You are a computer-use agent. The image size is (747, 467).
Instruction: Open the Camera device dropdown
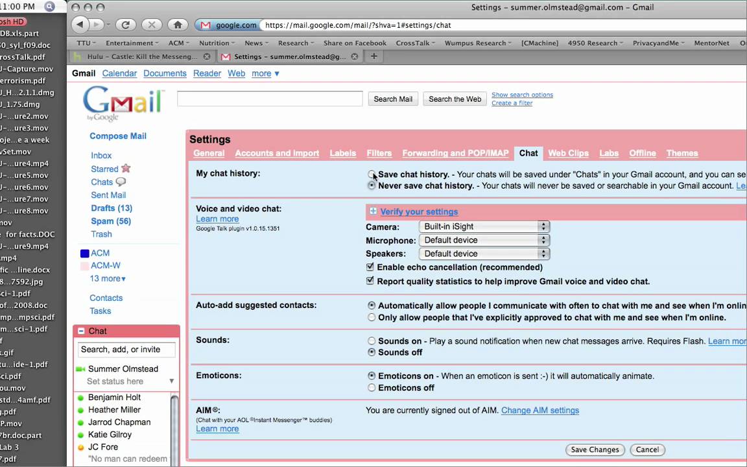[484, 226]
